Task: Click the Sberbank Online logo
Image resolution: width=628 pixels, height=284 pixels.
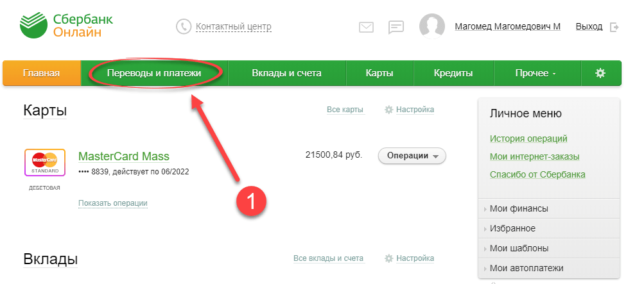Action: click(67, 26)
